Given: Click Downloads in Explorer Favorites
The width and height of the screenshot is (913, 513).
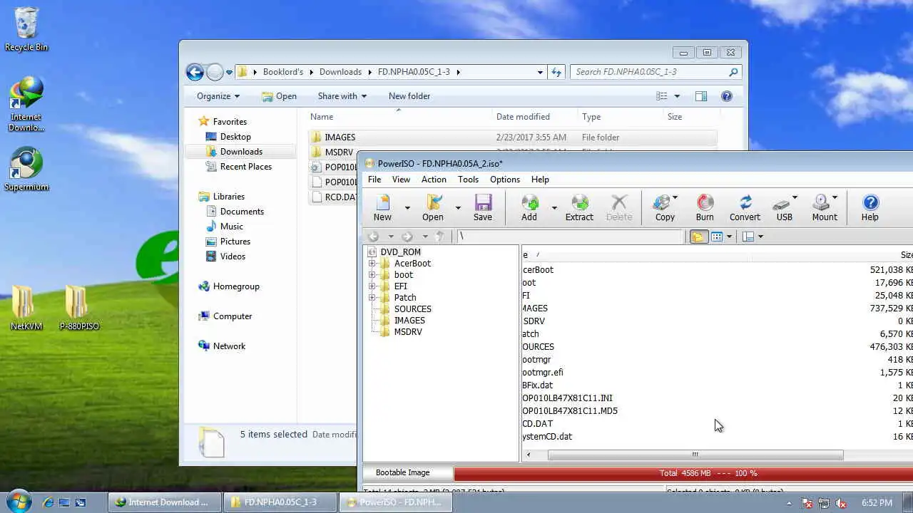Looking at the screenshot, I should tap(241, 152).
